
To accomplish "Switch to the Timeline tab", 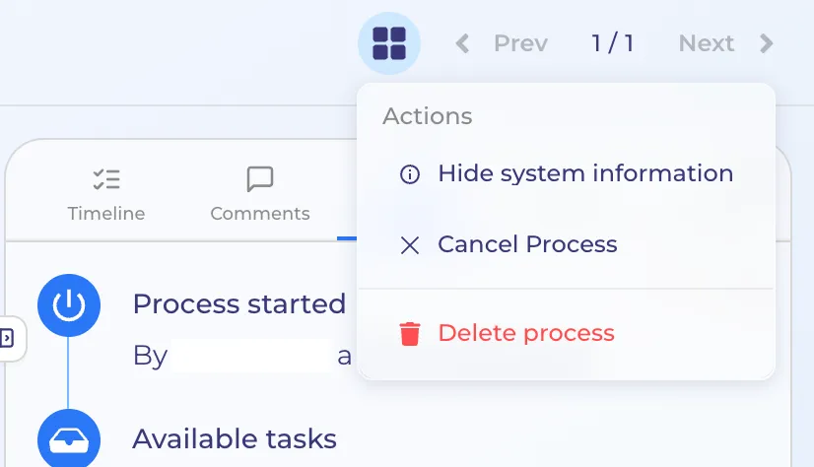I will click(x=106, y=195).
